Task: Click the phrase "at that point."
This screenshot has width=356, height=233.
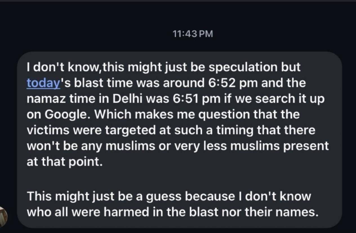Action: [64, 162]
